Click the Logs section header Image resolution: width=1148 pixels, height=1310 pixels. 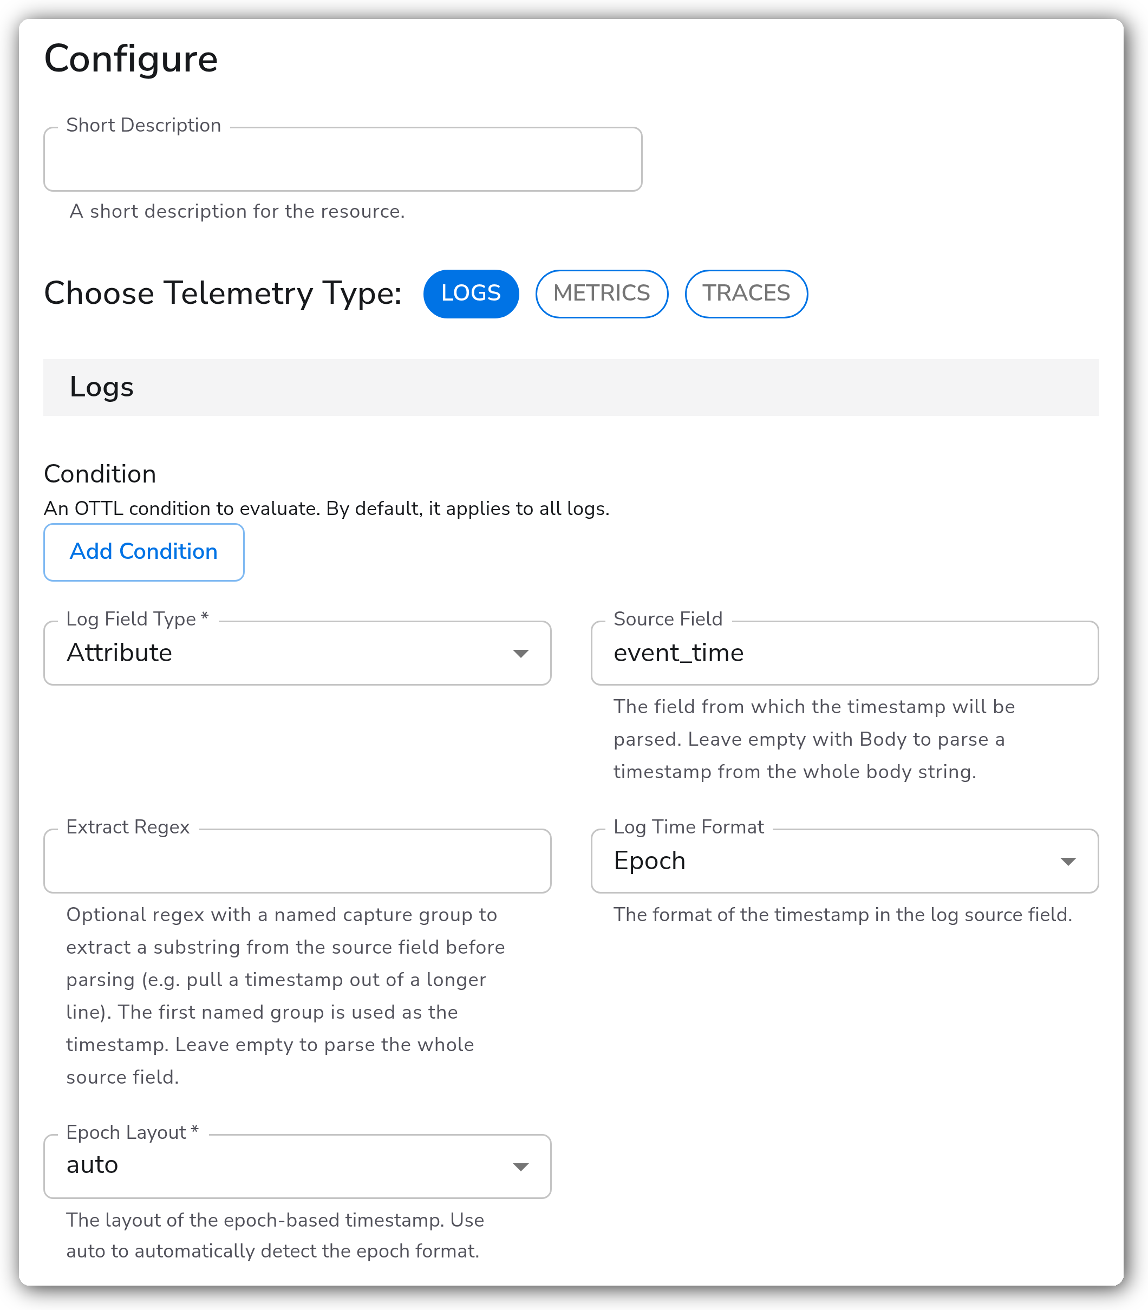pos(571,387)
